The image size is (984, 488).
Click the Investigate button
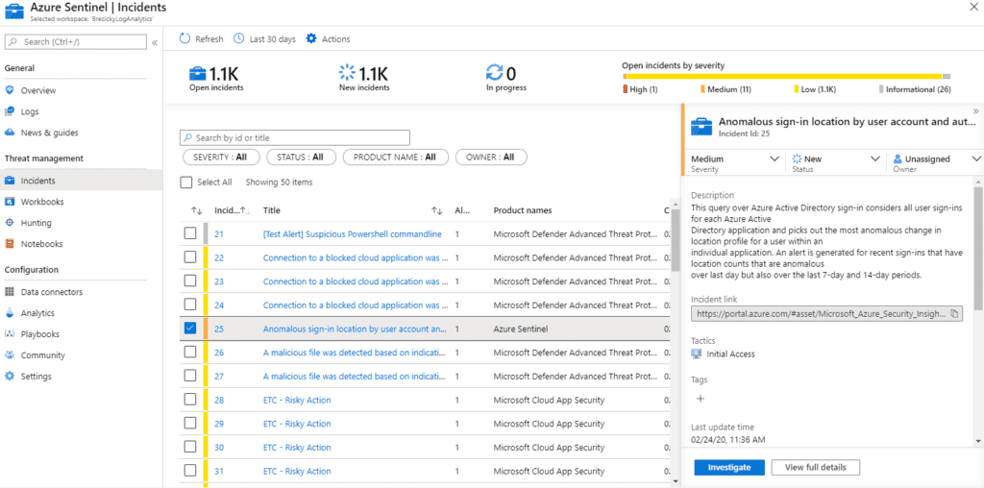[x=729, y=467]
